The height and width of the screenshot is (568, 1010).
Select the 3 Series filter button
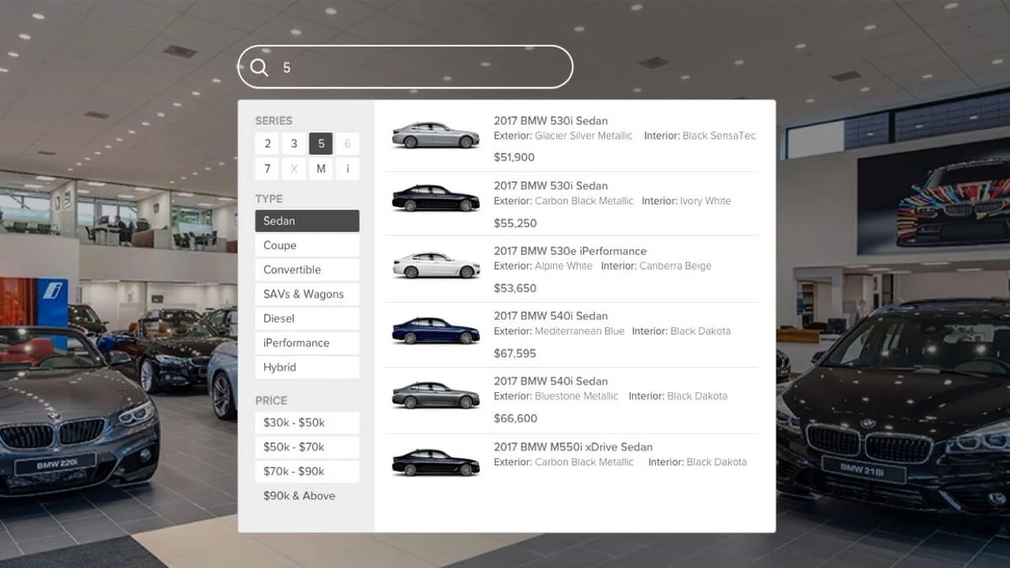pyautogui.click(x=294, y=143)
